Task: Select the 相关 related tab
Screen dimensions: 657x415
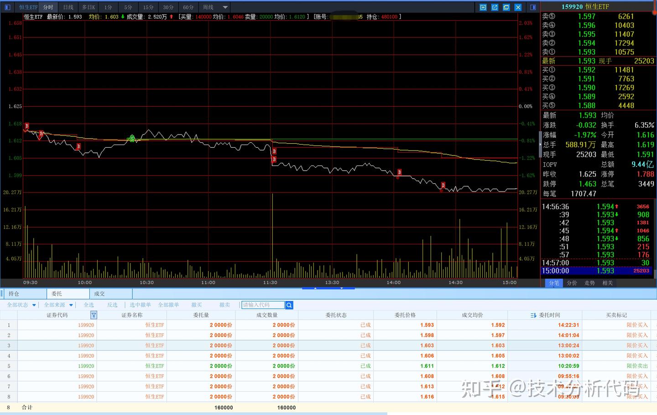Action: (x=607, y=283)
